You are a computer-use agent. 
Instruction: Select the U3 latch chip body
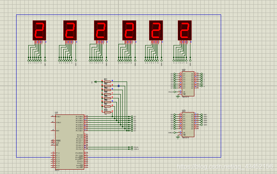click(188, 125)
